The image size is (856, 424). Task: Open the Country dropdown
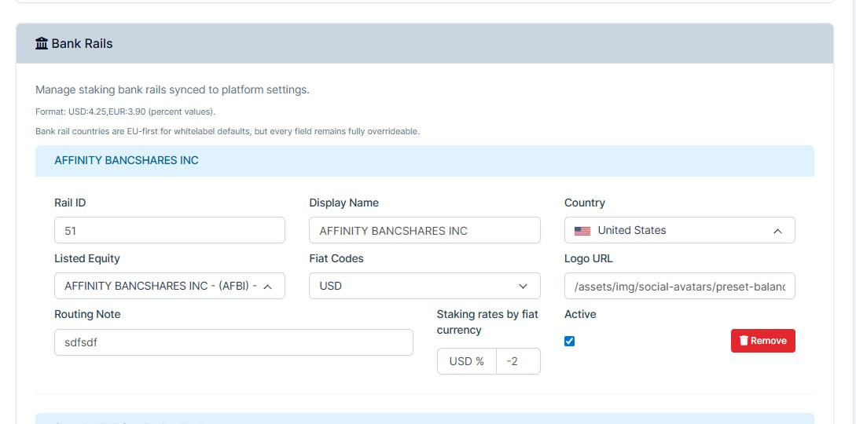pos(680,230)
